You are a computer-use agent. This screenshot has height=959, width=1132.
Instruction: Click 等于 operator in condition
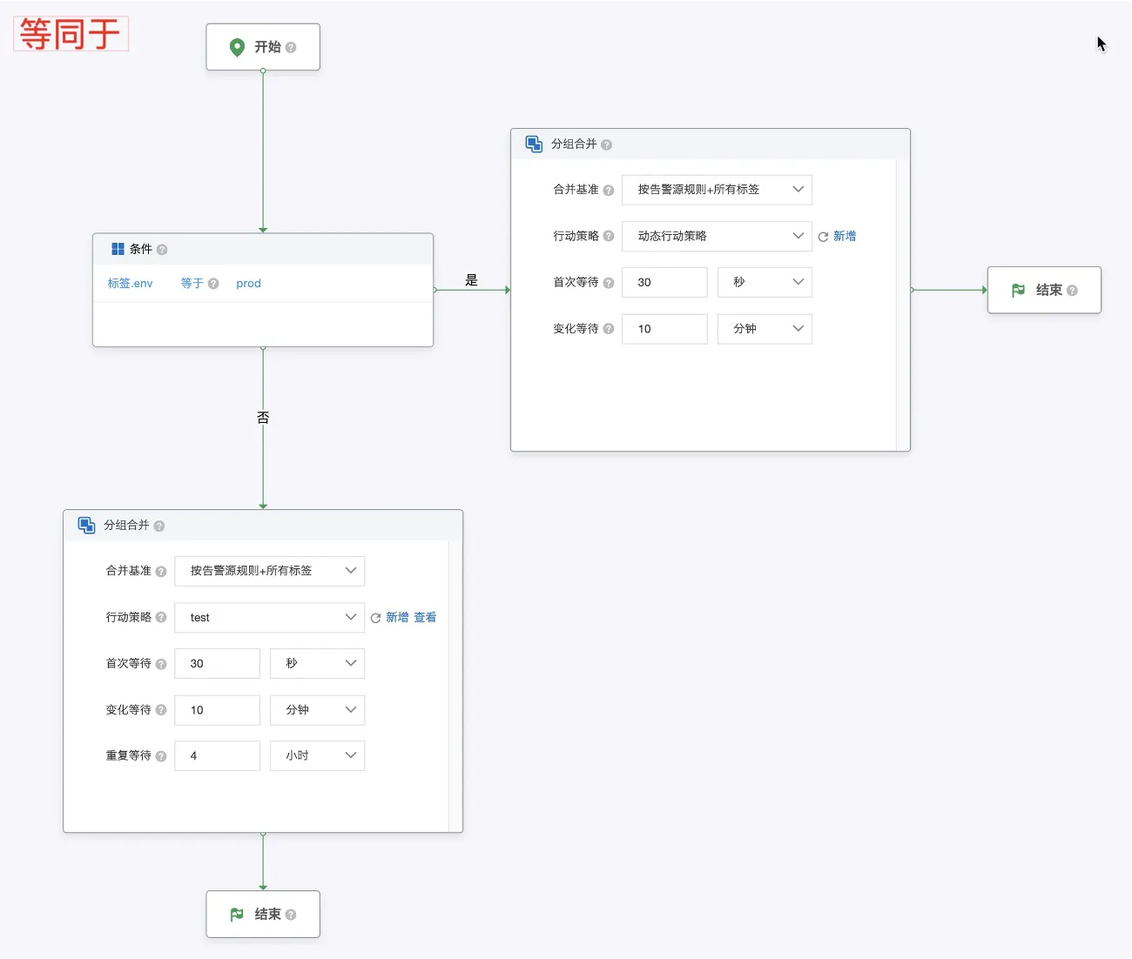192,284
